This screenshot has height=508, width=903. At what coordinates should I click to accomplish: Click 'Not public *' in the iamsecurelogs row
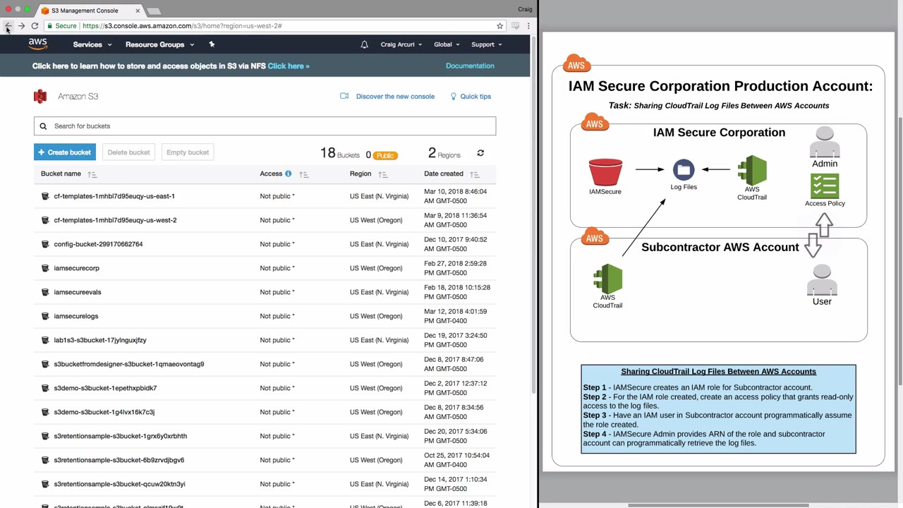coord(277,316)
